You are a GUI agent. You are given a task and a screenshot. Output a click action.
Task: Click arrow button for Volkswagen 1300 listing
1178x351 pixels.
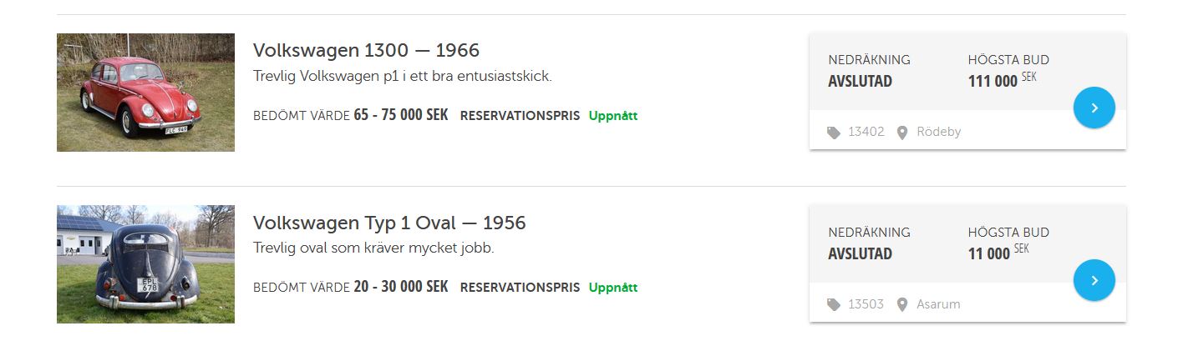[x=1094, y=108]
